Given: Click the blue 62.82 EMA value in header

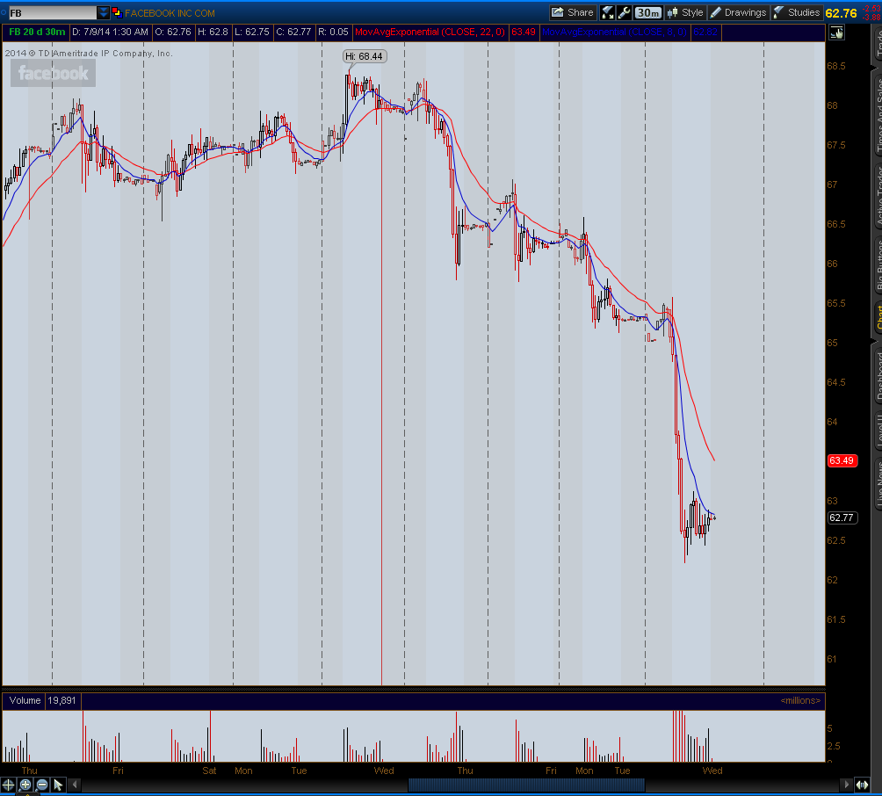Looking at the screenshot, I should click(705, 32).
